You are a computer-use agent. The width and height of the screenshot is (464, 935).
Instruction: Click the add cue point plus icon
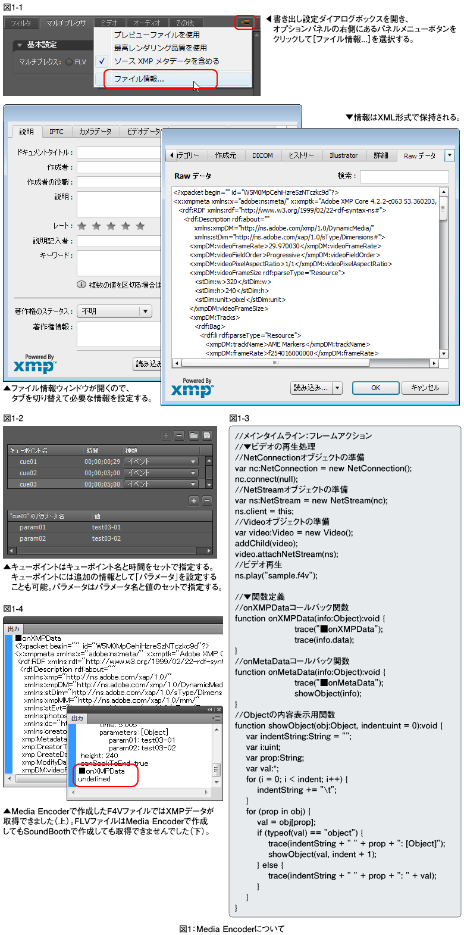166,436
